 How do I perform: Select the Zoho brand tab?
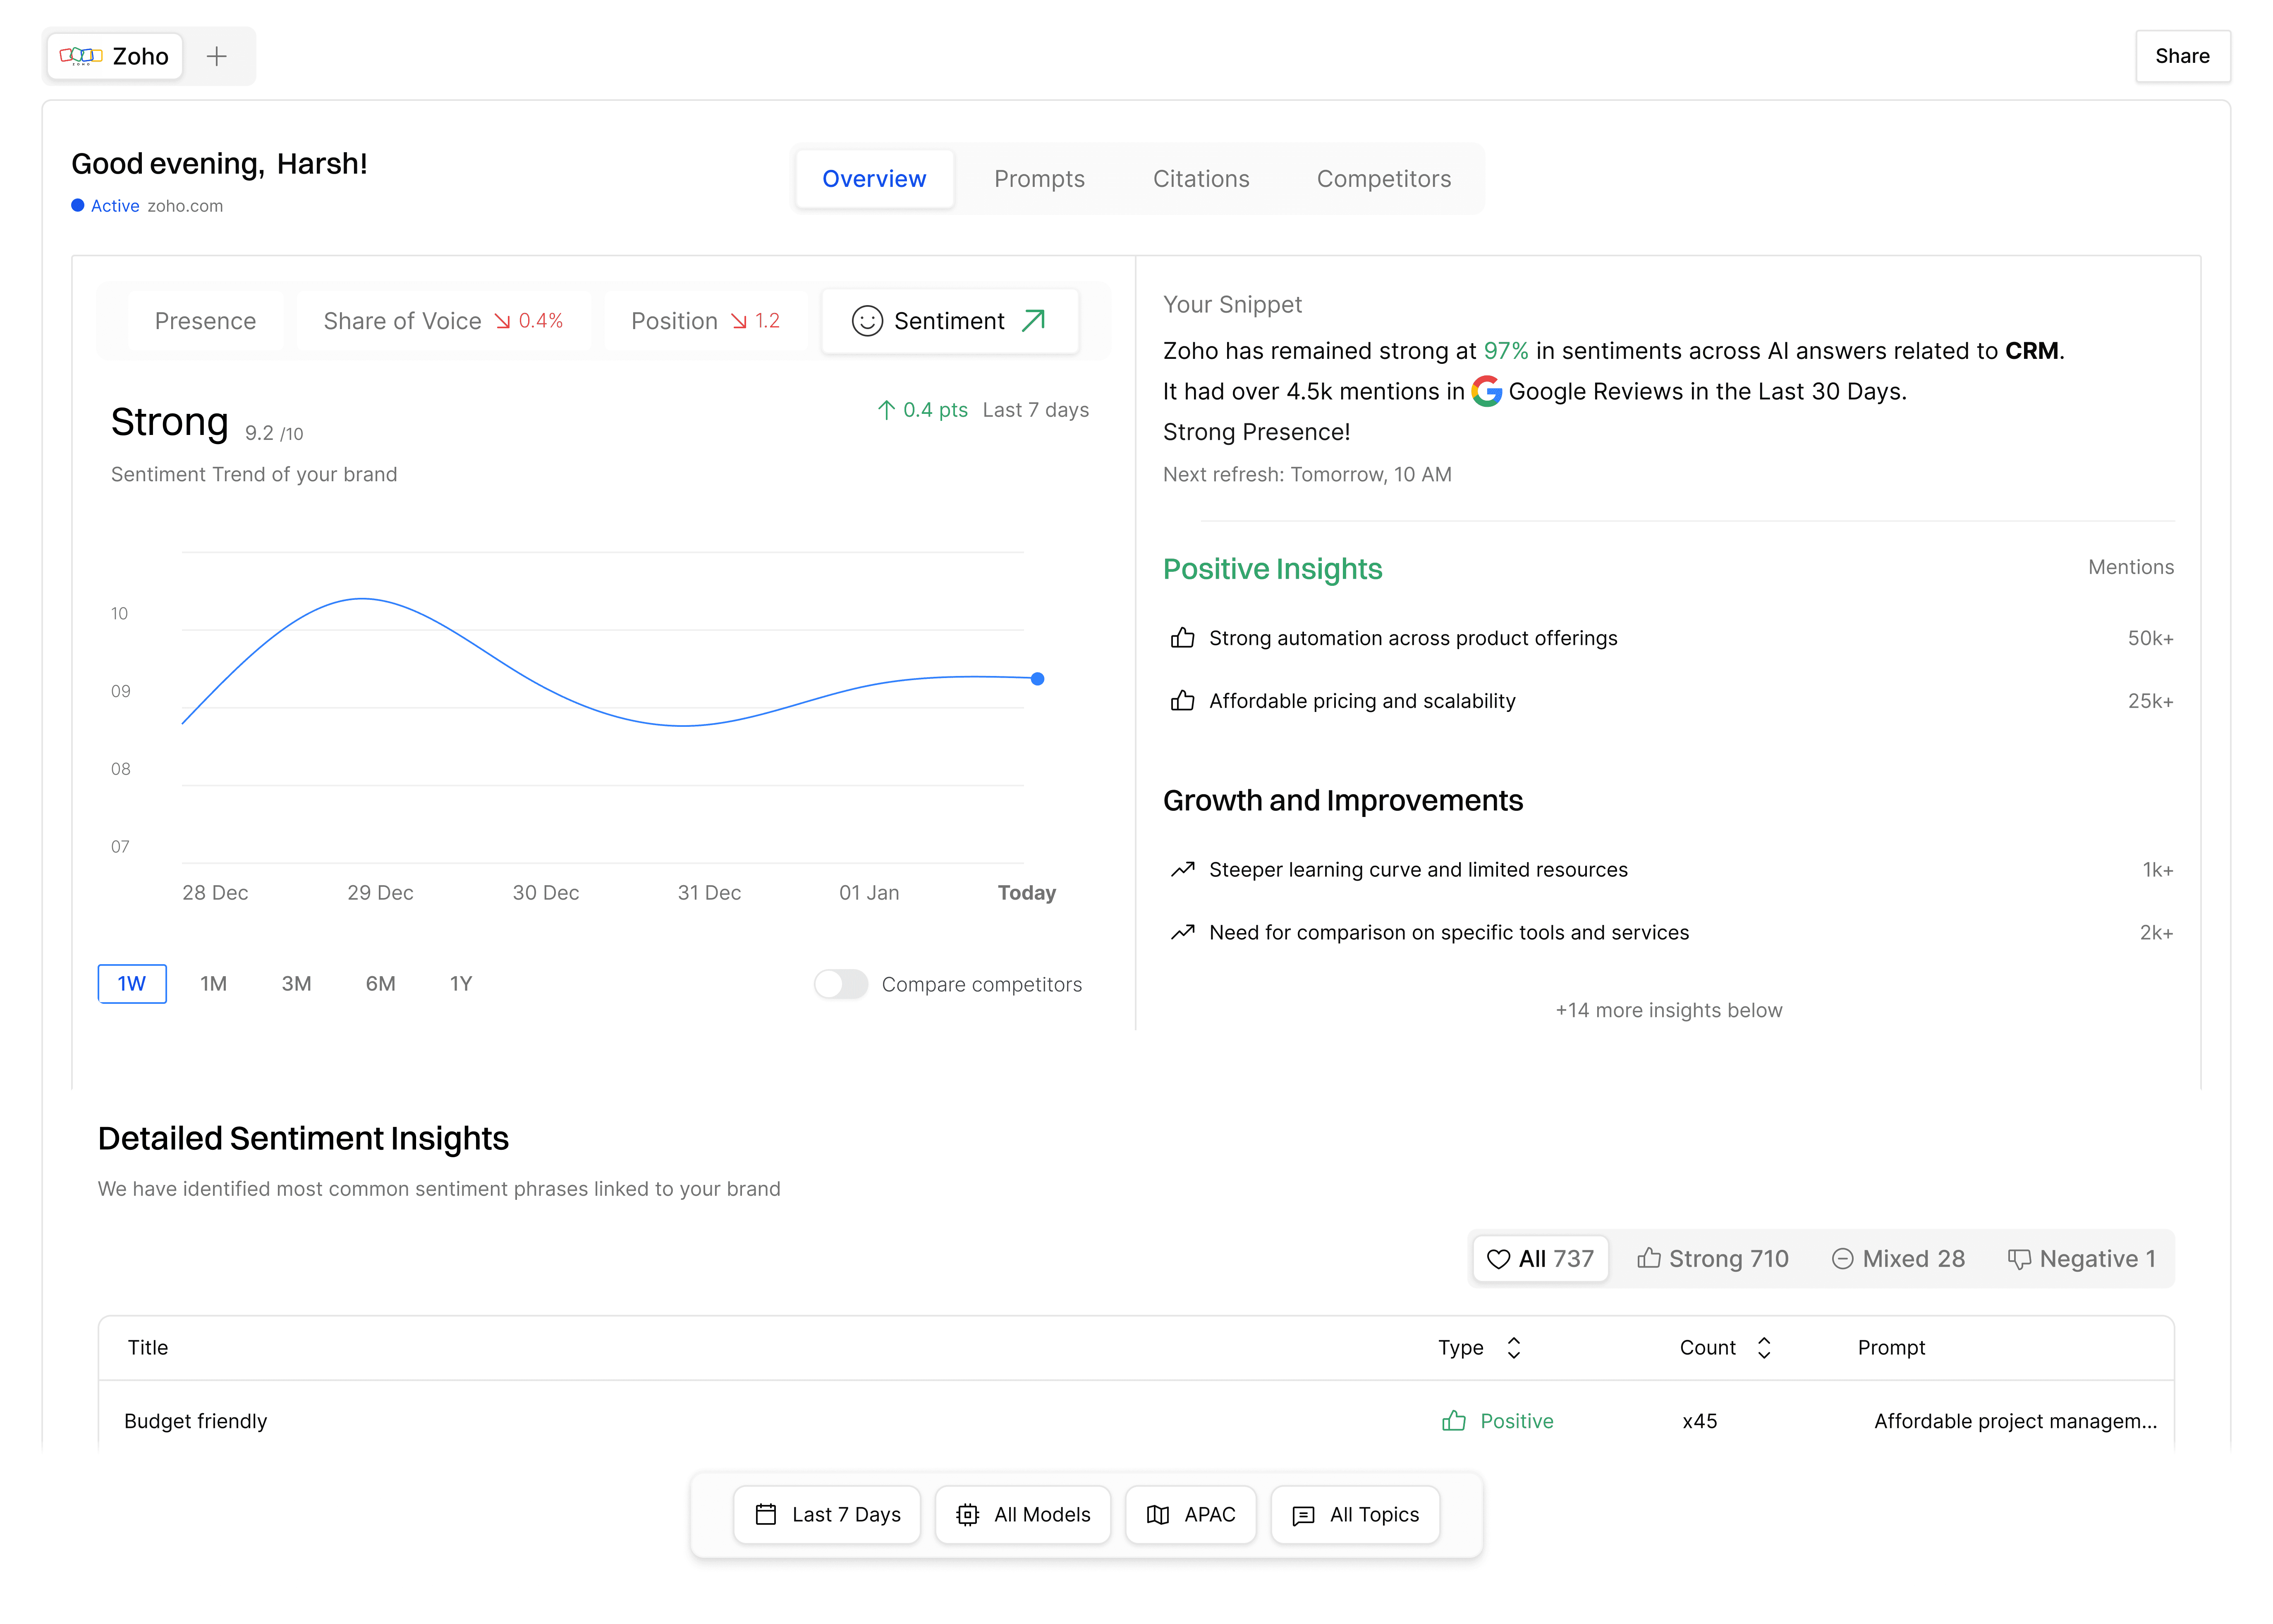point(114,56)
